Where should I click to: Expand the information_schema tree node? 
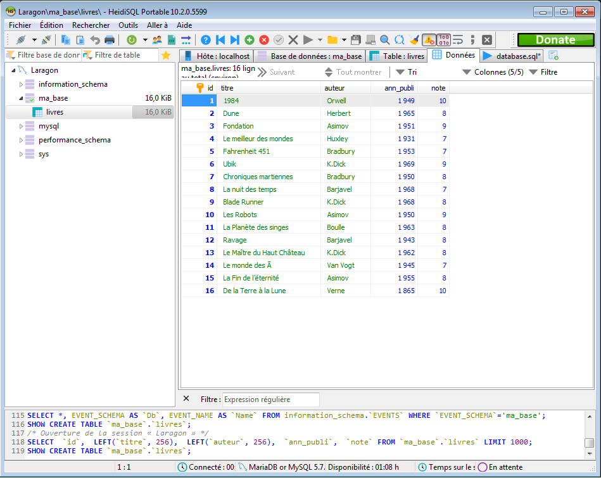[x=21, y=84]
